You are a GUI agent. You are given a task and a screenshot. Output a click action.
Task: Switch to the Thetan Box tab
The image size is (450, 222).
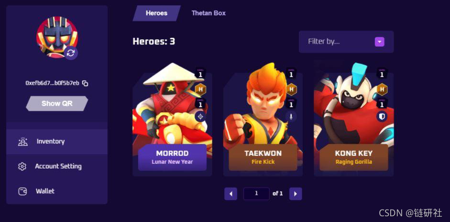tap(209, 13)
